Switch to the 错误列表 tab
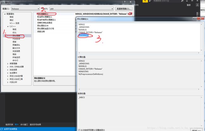 coord(9,124)
